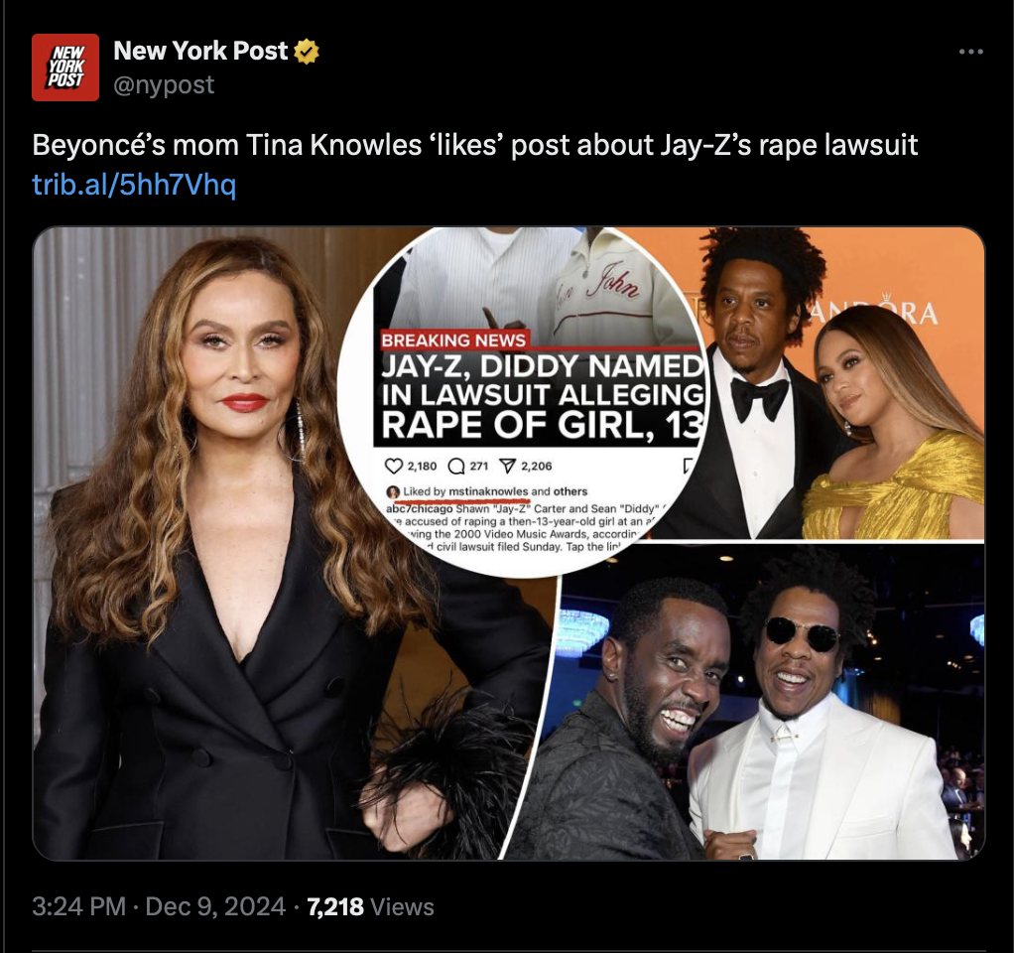Click the tweet headline text about Tina Knowles

[x=474, y=145]
